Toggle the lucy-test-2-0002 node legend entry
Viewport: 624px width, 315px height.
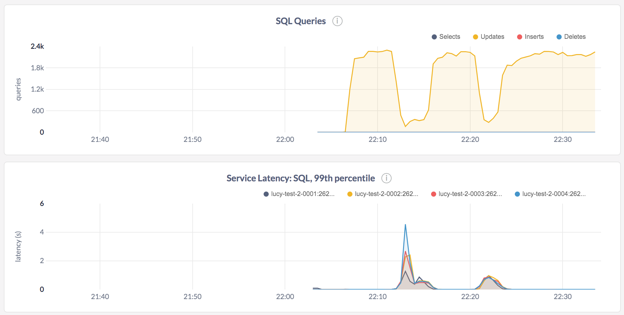coord(383,194)
